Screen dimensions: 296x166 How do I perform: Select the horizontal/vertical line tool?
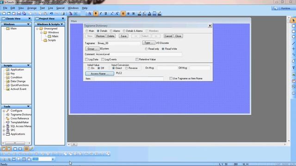[x=293, y=49]
